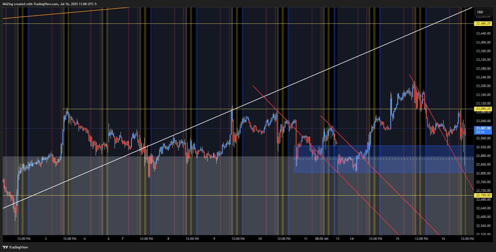This screenshot has width=496, height=252.
Task: Click the 22,840.00 price axis label
Action: tap(483, 164)
